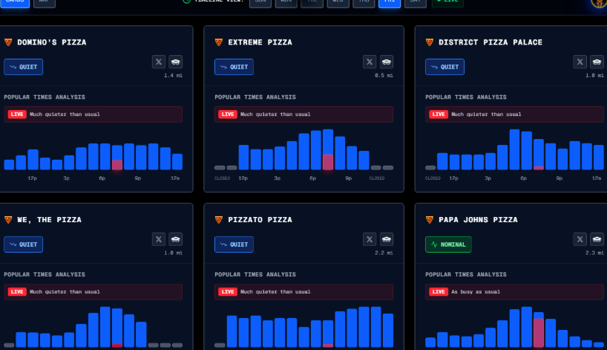607x350 pixels.
Task: Switch to the CARDS view tab
Action: click(x=15, y=2)
